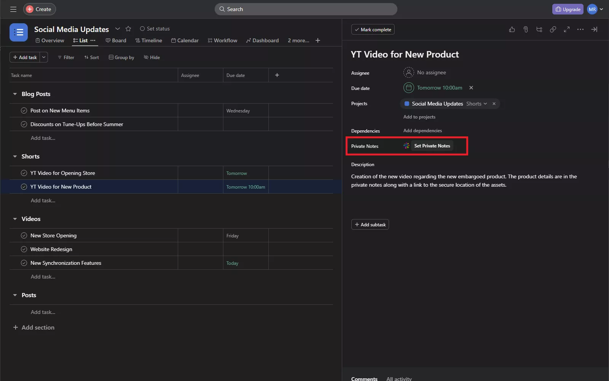Mark 'Post on New Menu Items' complete
This screenshot has width=609, height=381.
[24, 110]
